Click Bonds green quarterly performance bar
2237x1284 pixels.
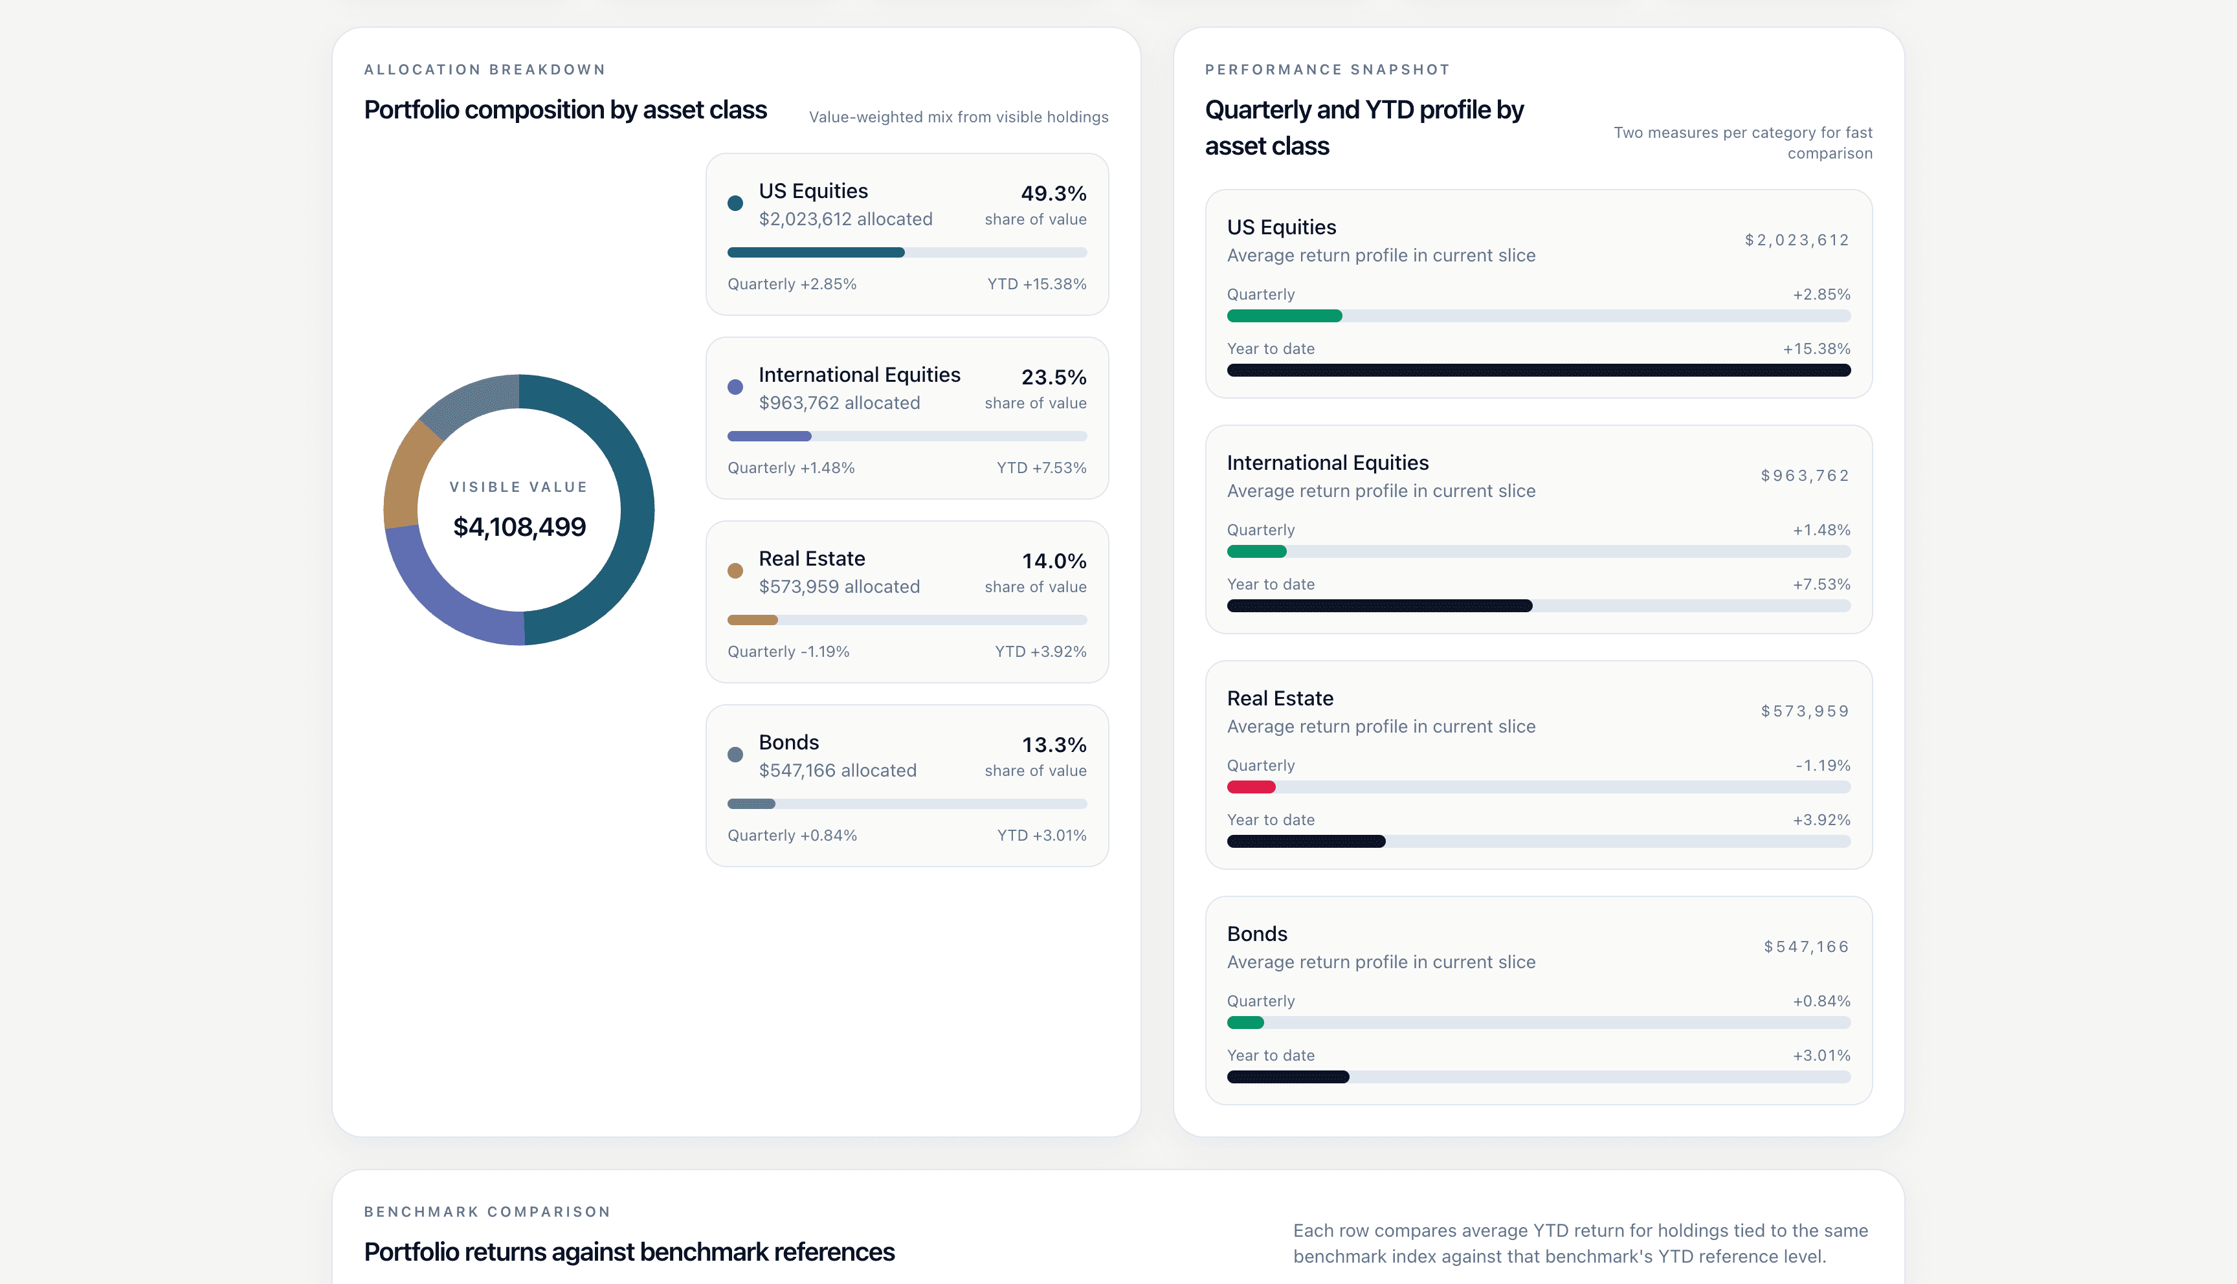click(1245, 1023)
